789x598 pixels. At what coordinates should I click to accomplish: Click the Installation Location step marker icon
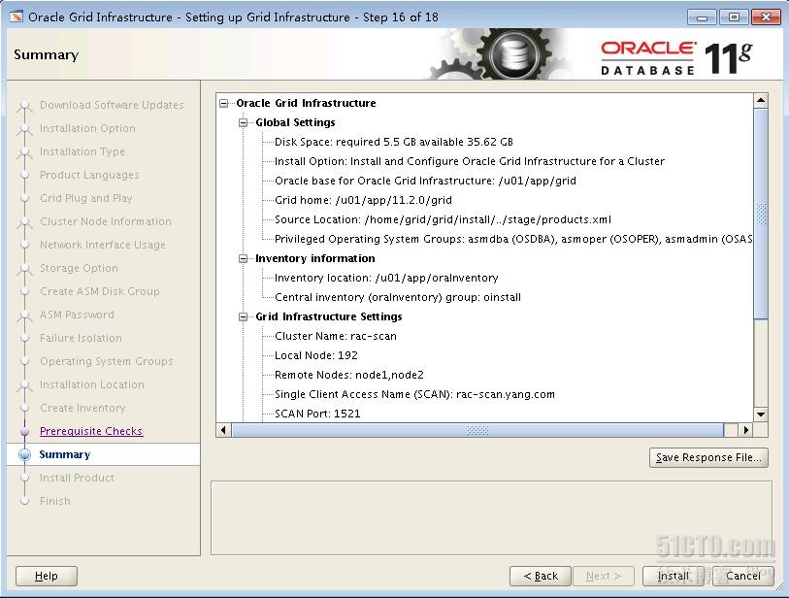(24, 385)
